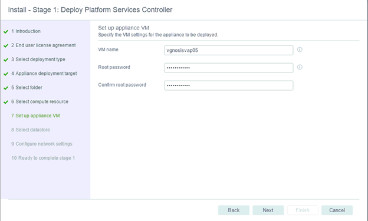
Task: Select current step 7 Set up appliance VM
Action: tap(35, 116)
